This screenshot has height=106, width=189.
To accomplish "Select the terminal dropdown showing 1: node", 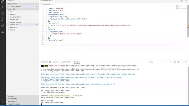I will pos(158,62).
